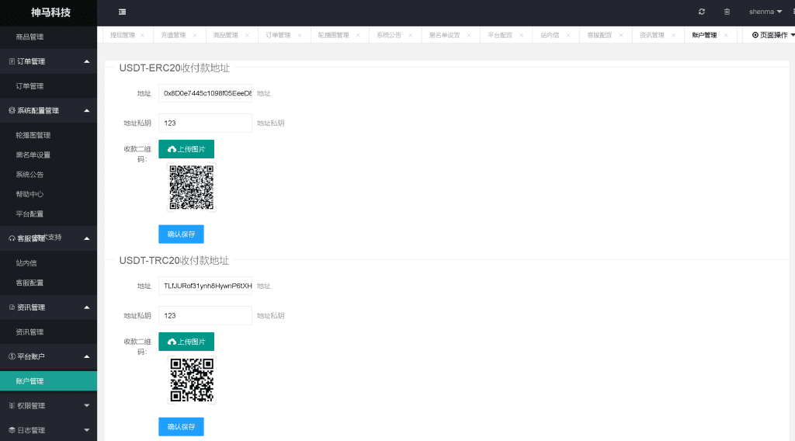795x441 pixels.
Task: Save the USDT-ERC20 address settings
Action: coord(181,234)
